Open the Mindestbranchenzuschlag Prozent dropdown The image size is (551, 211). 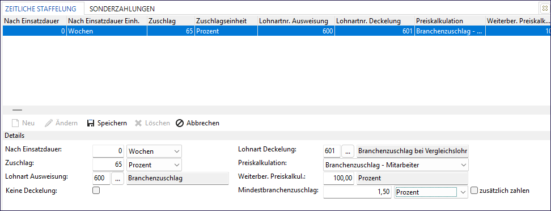pos(431,192)
